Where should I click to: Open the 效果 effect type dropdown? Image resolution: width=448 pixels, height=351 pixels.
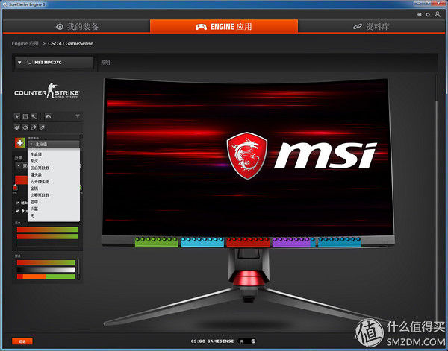22,165
